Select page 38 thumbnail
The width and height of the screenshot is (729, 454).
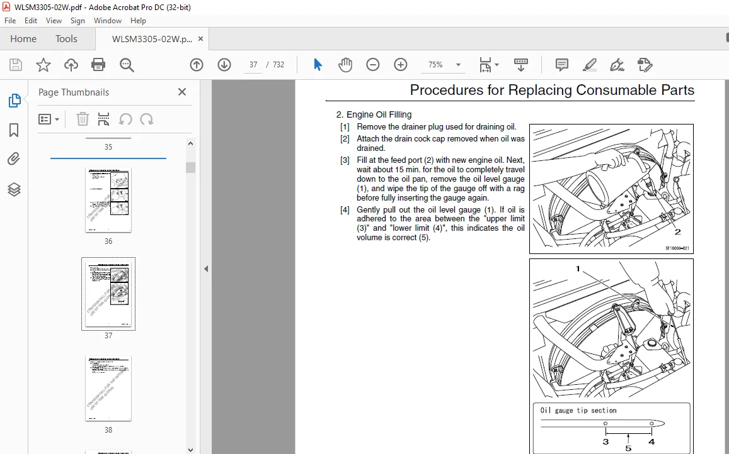[108, 389]
